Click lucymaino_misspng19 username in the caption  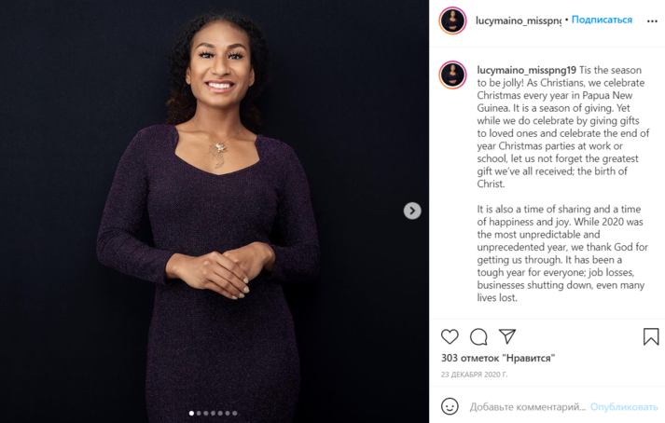pos(526,70)
